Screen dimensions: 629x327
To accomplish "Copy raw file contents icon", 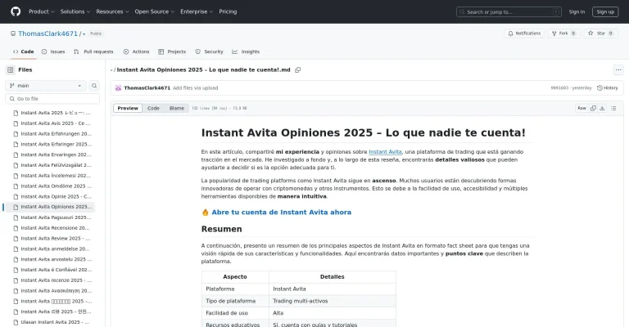I will point(593,108).
